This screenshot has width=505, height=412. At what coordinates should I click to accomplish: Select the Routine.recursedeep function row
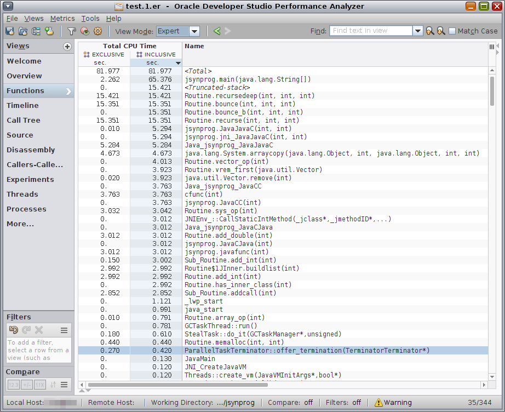point(249,96)
